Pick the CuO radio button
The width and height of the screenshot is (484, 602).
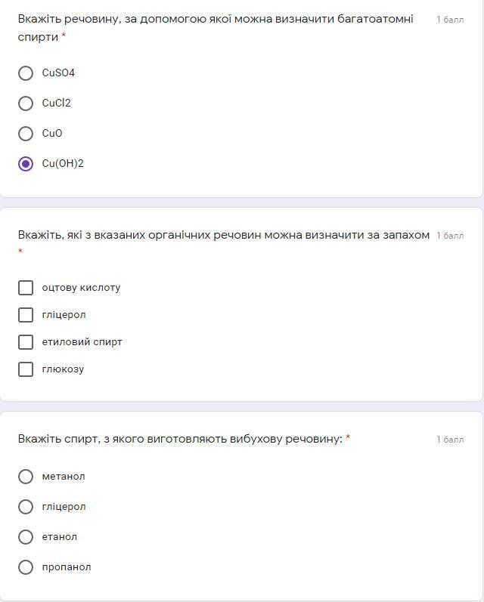click(x=26, y=134)
